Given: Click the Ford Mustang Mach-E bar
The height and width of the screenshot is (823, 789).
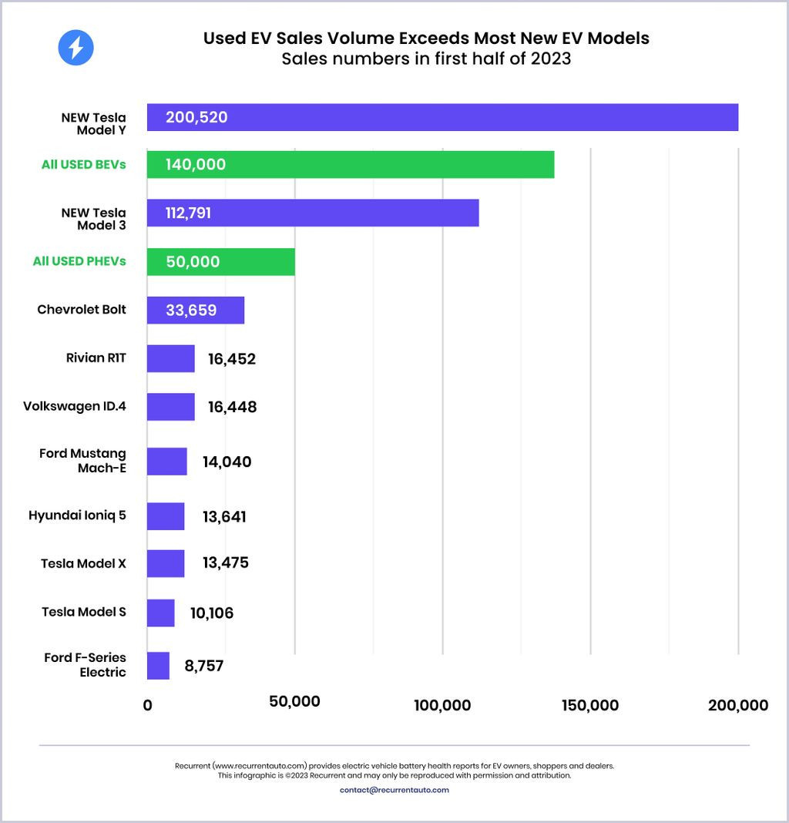Looking at the screenshot, I should 167,462.
